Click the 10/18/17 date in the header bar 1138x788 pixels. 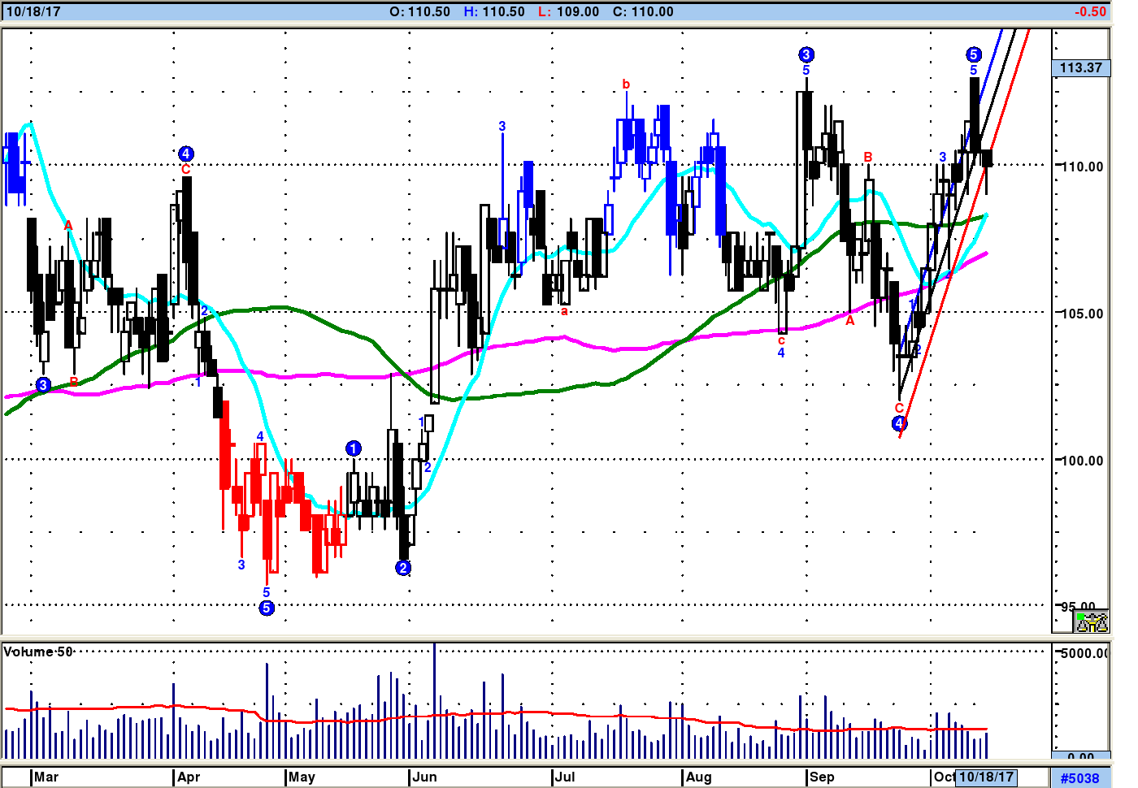point(33,11)
